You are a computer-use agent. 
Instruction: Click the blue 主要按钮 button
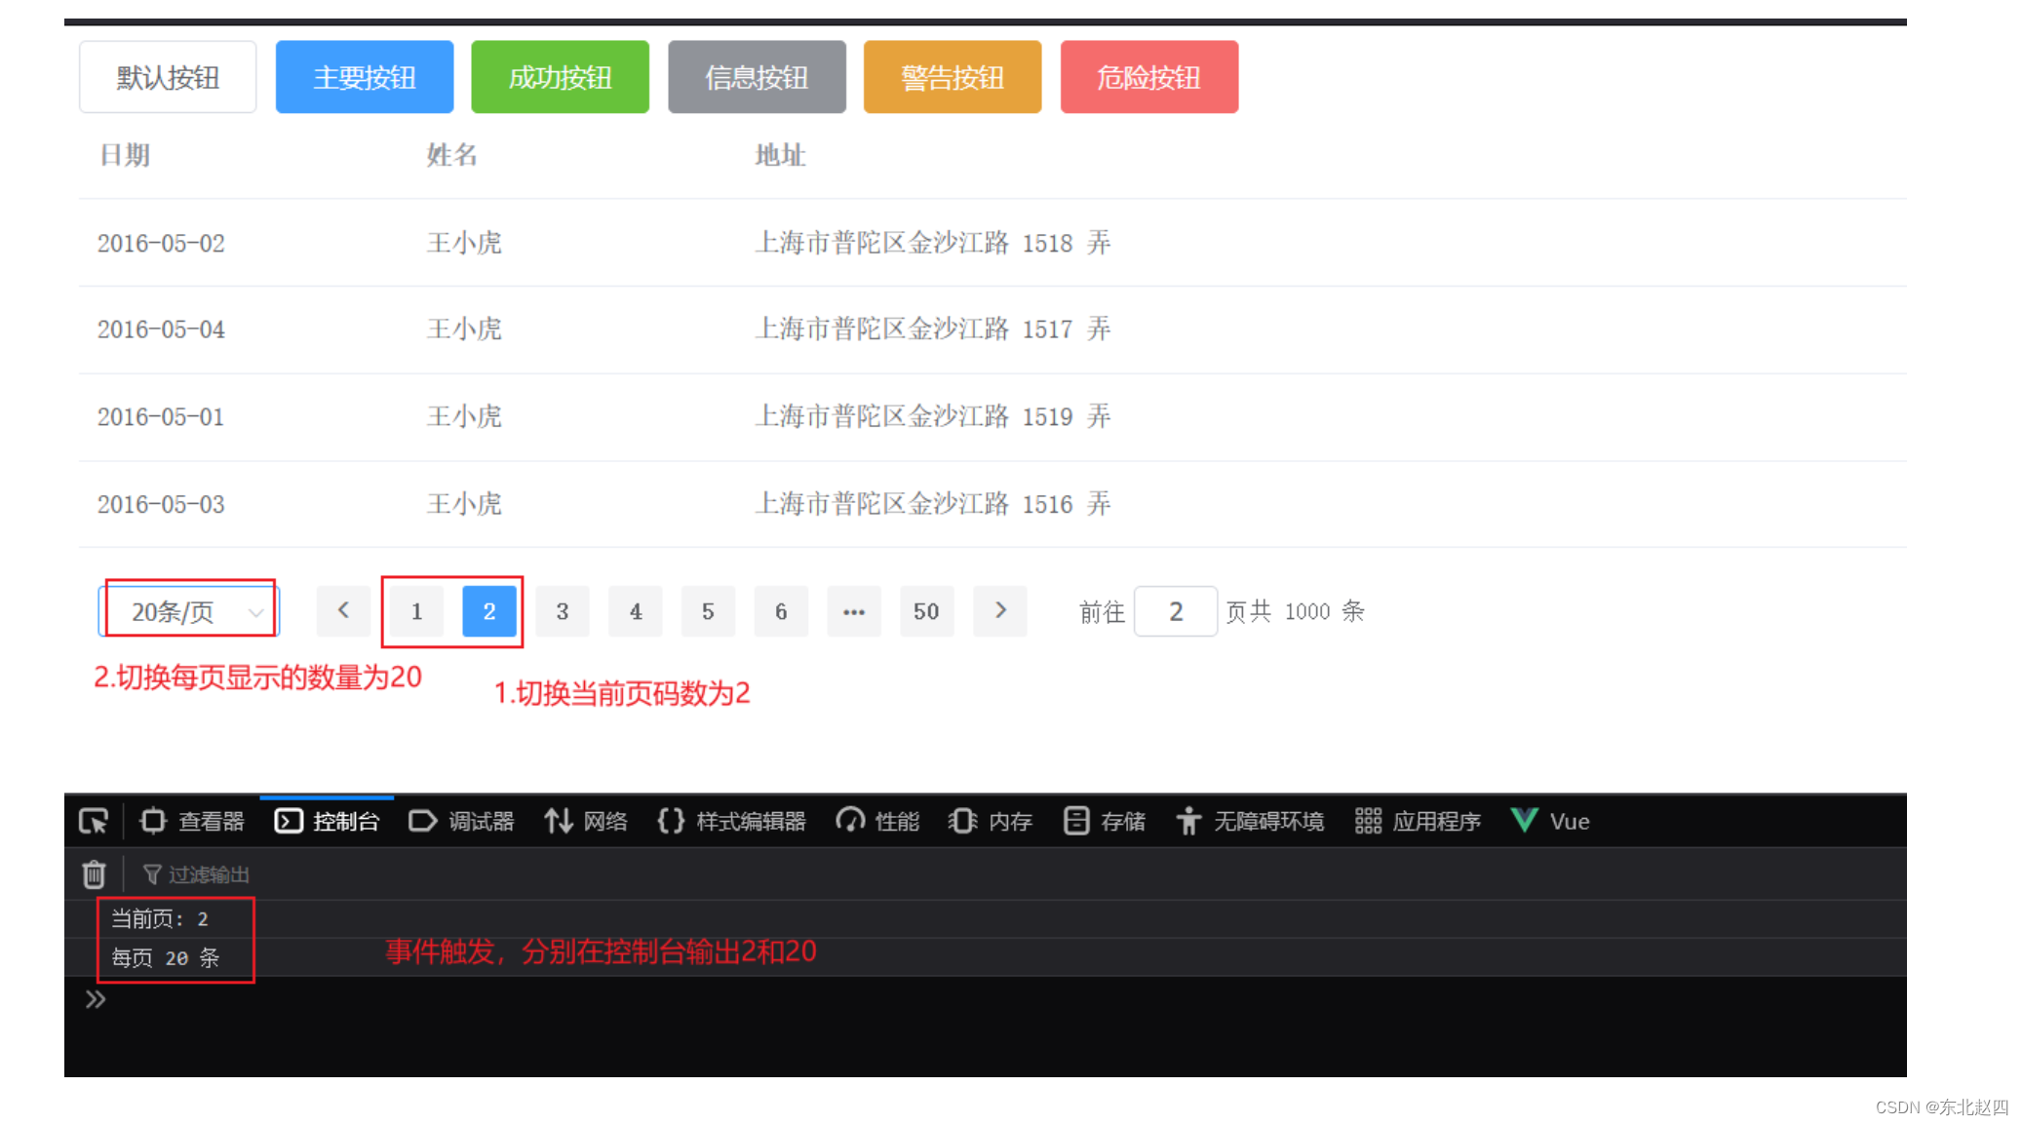[365, 77]
